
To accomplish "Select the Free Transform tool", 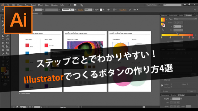I will 7,43.
